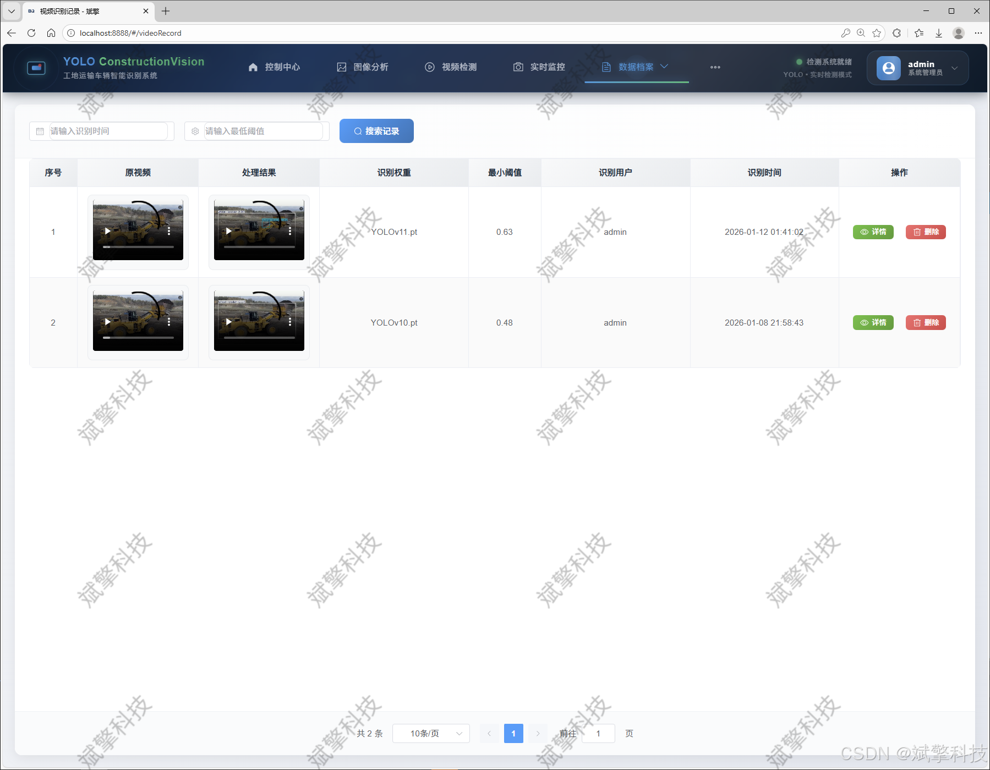Image resolution: width=990 pixels, height=770 pixels.
Task: Click the 检测系统就绪 status indicator
Action: pos(824,62)
